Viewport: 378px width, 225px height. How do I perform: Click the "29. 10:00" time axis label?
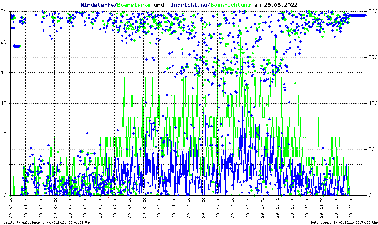159,208
